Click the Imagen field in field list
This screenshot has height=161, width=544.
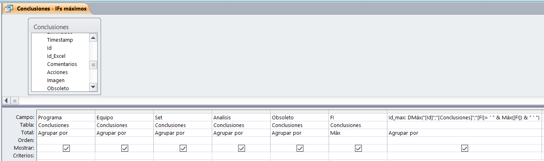point(56,80)
